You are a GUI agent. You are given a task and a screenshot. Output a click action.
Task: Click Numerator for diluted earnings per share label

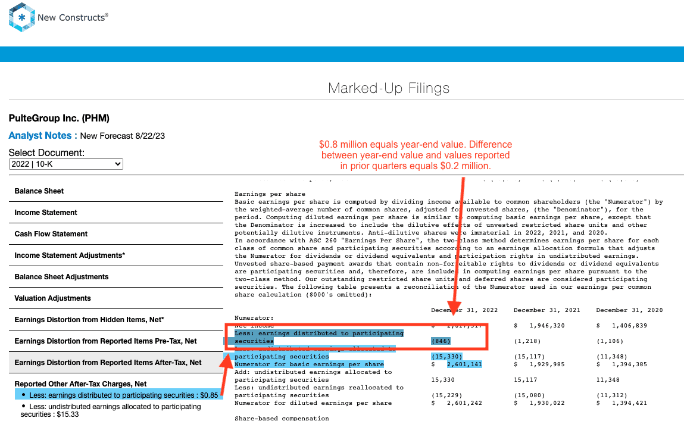(313, 403)
